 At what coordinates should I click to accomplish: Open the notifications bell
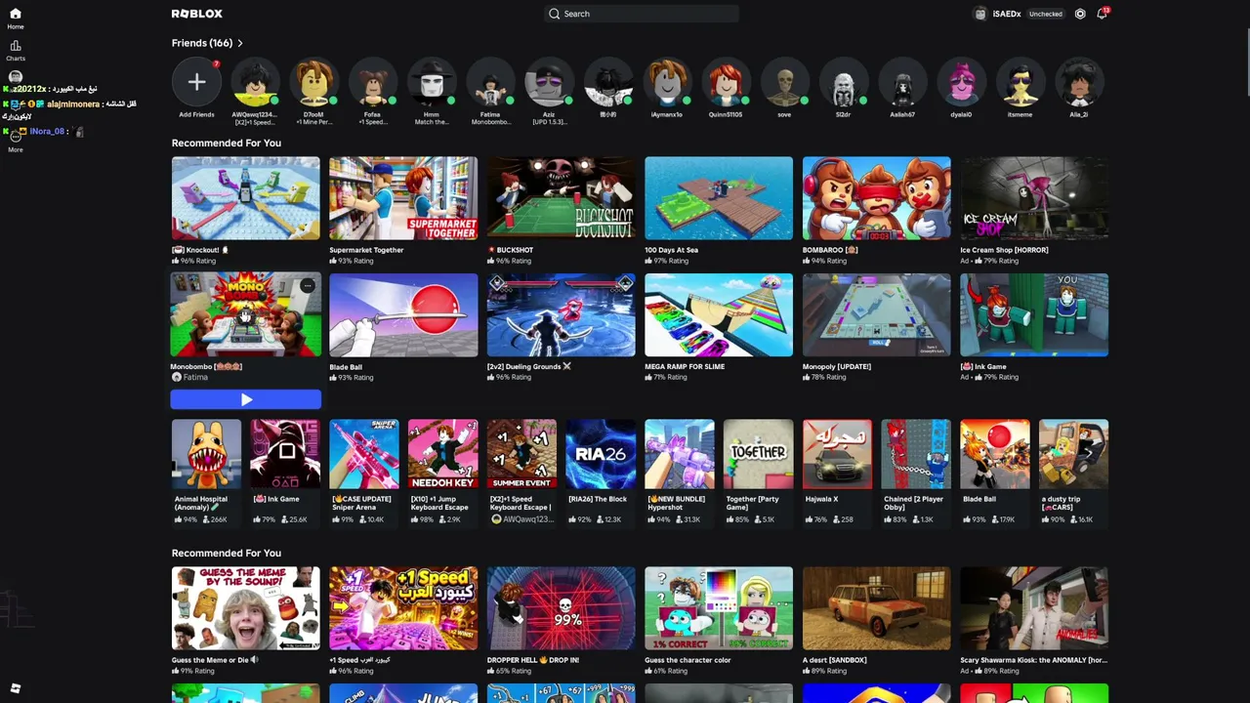[x=1102, y=14]
